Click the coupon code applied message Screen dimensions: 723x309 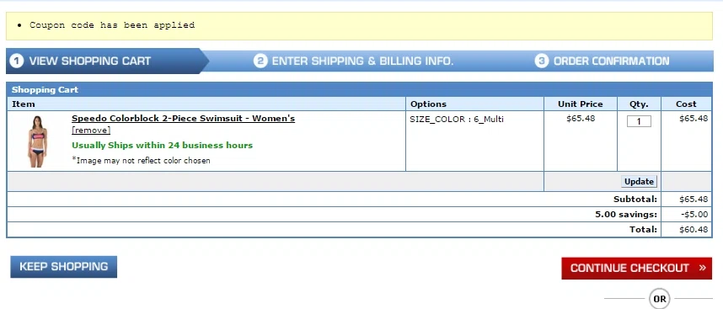coord(112,25)
